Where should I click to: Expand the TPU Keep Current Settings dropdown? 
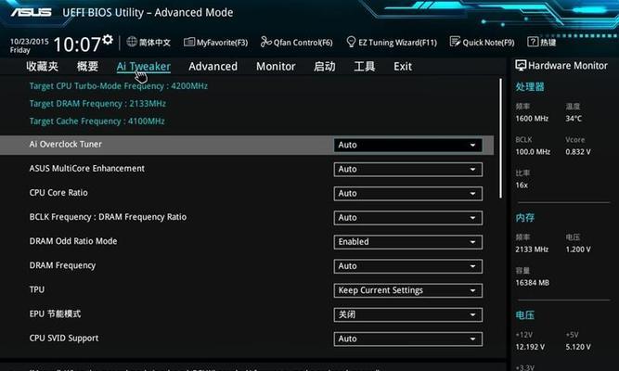point(407,290)
